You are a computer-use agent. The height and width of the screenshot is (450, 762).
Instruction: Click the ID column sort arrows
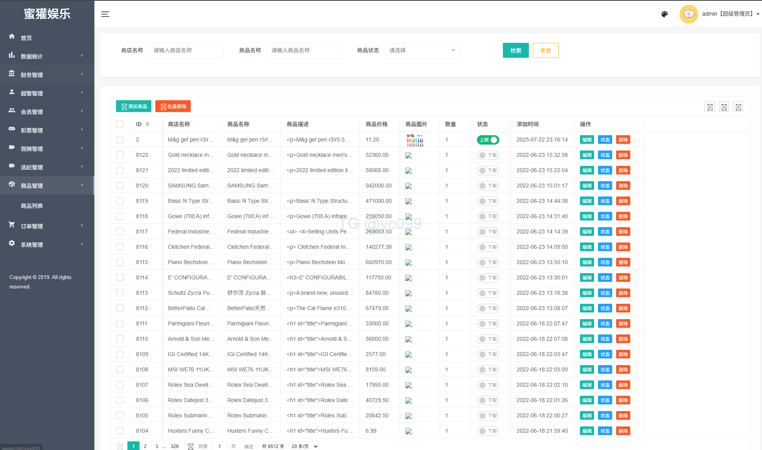click(x=147, y=124)
